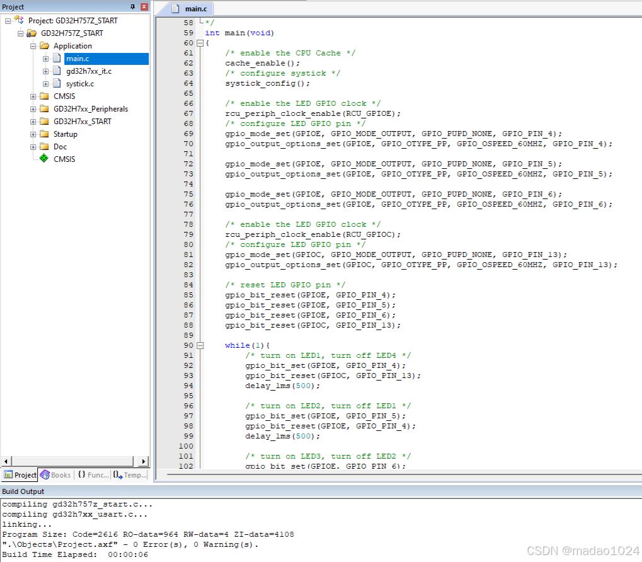
Task: Collapse the GD32H757Z_START target node
Action: tap(20, 33)
